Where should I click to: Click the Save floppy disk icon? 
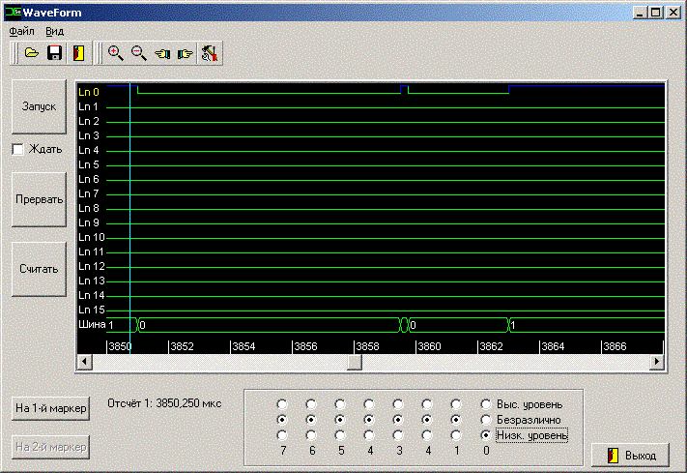(x=55, y=53)
